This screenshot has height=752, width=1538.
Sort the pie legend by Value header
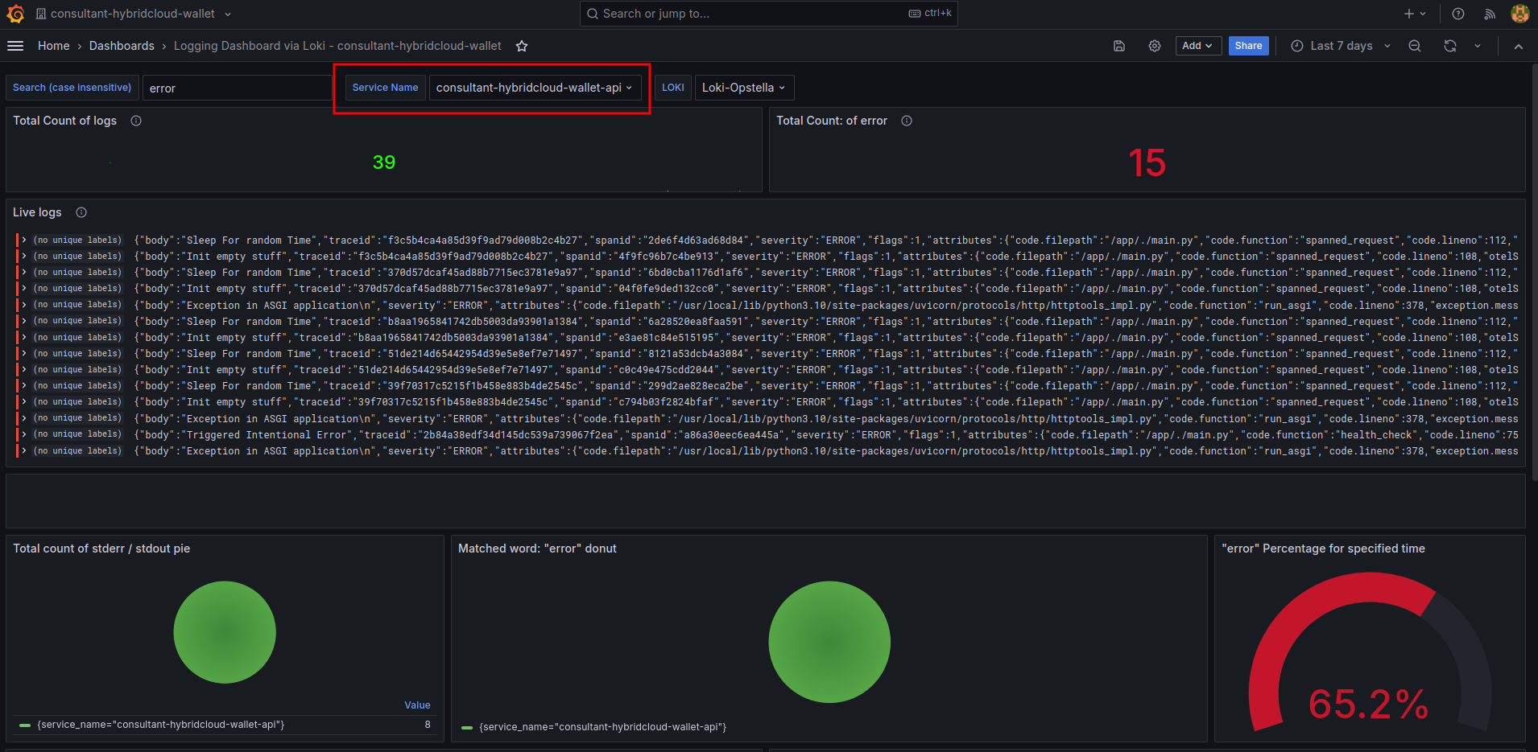tap(417, 705)
